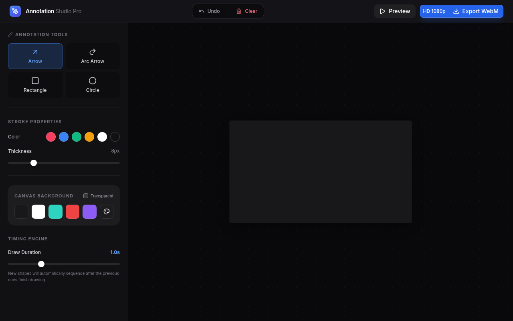513x321 pixels.
Task: Pick the Circle shape tool
Action: pyautogui.click(x=93, y=85)
